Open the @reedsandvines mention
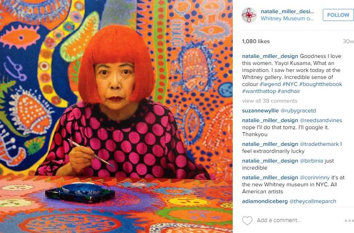Image resolution: width=354 pixels, height=233 pixels. click(321, 120)
